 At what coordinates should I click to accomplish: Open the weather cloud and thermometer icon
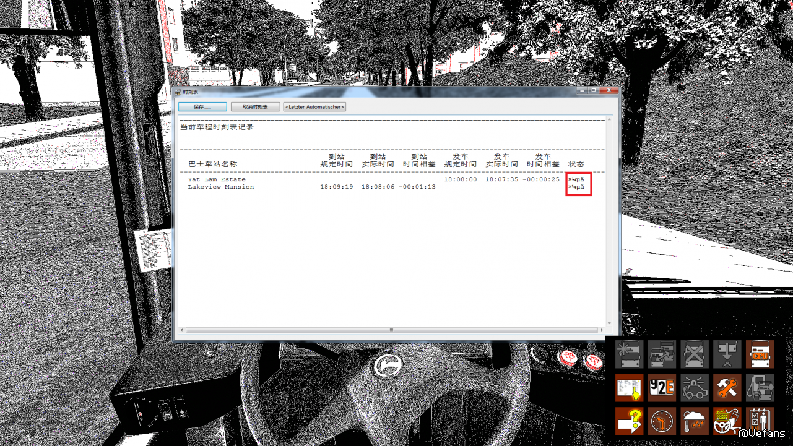click(695, 421)
